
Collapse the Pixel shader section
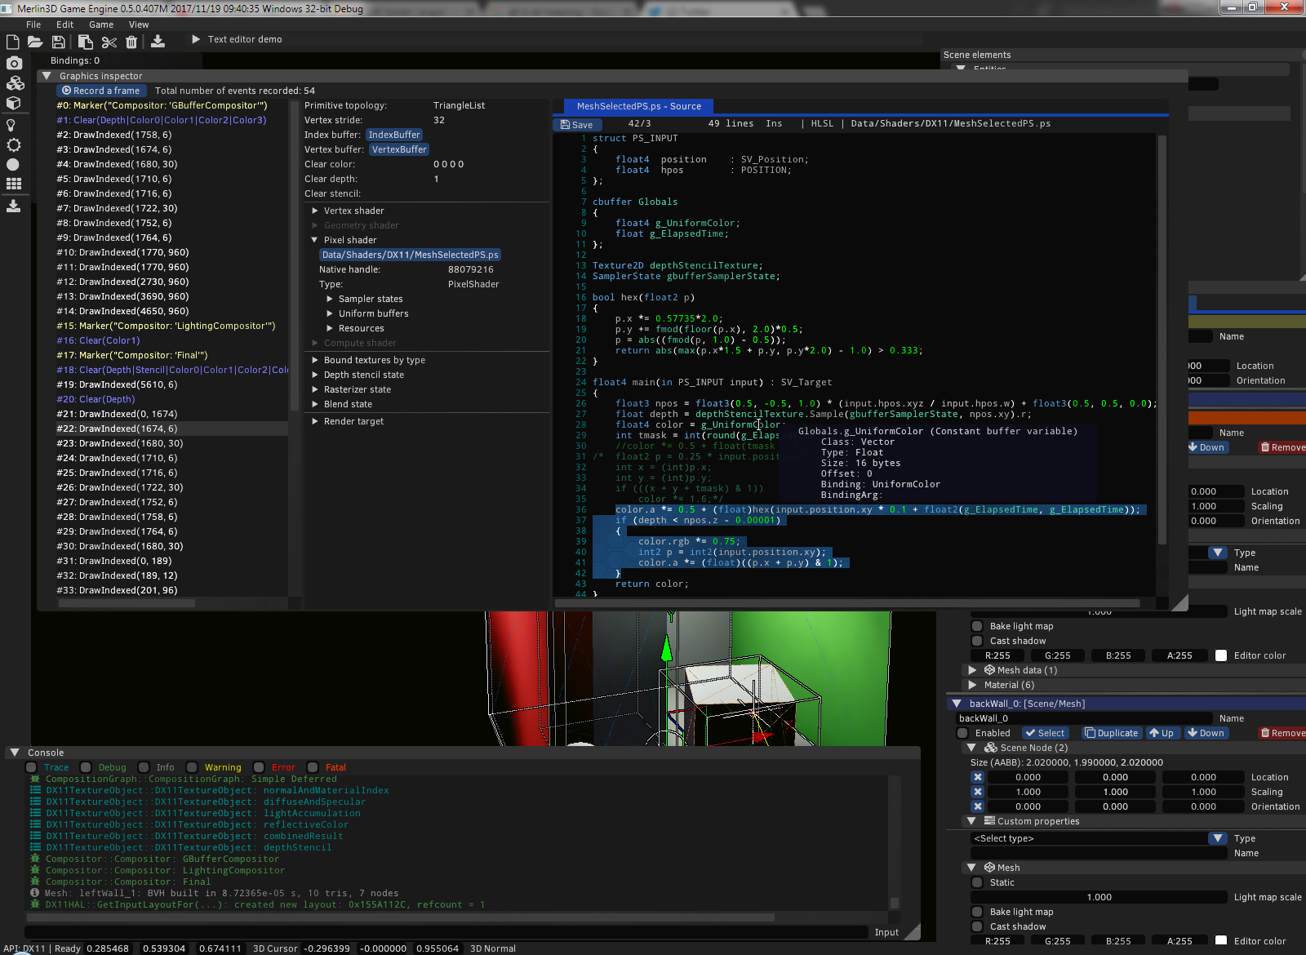[x=315, y=240]
